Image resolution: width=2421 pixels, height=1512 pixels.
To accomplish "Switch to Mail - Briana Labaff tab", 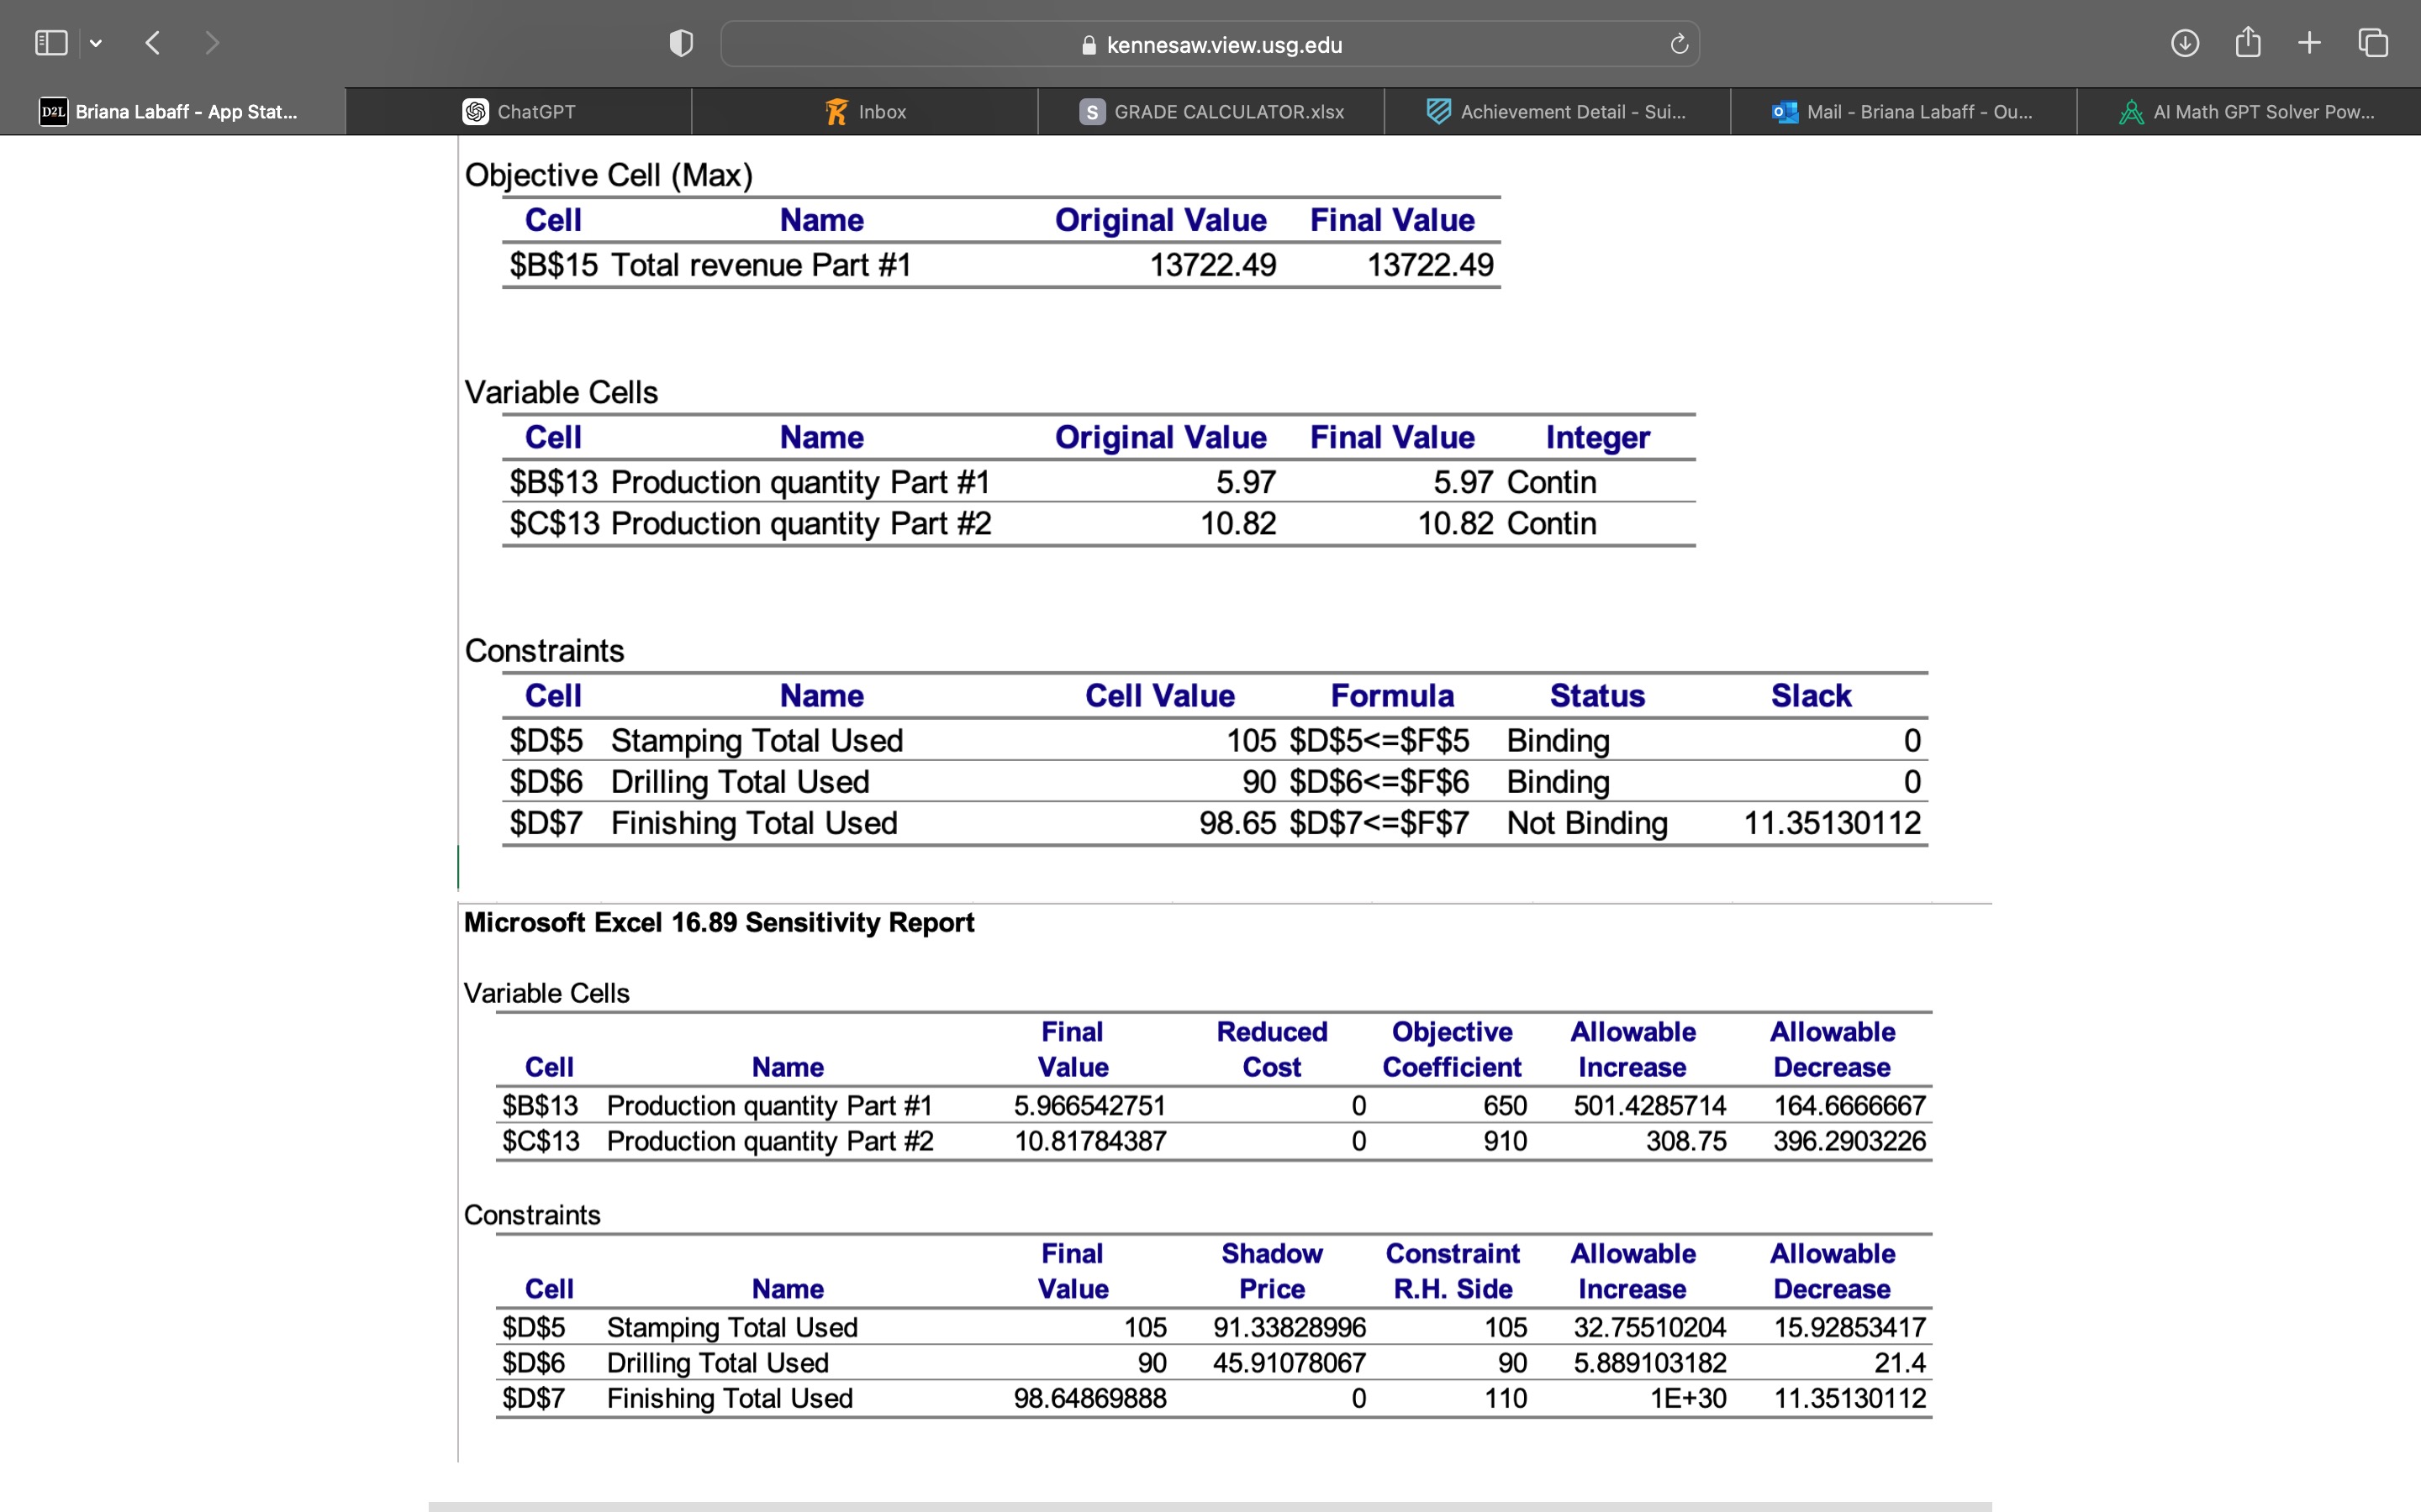I will (x=1903, y=112).
